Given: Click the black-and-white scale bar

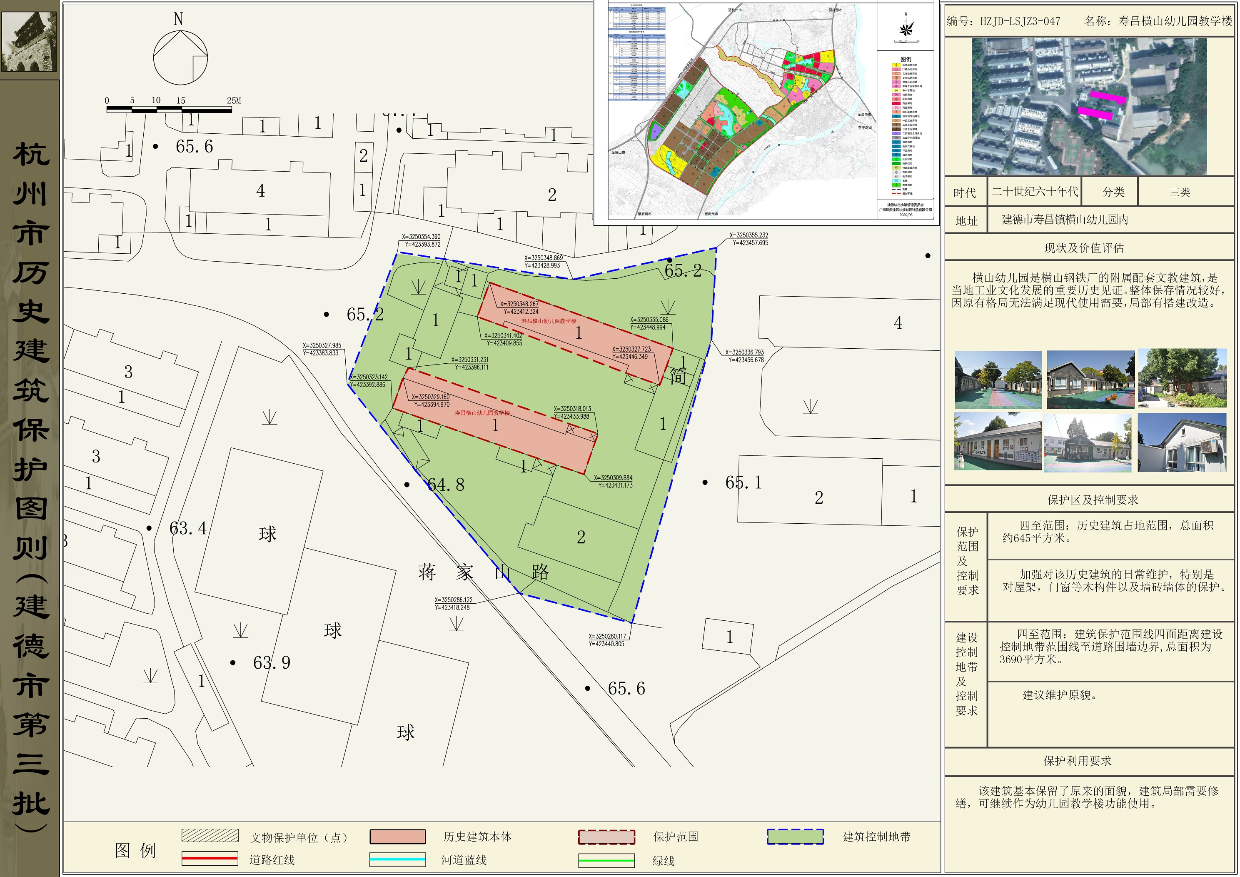Looking at the screenshot, I should pyautogui.click(x=169, y=110).
